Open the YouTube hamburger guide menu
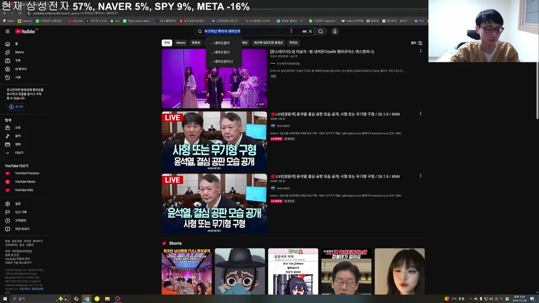 (8, 31)
